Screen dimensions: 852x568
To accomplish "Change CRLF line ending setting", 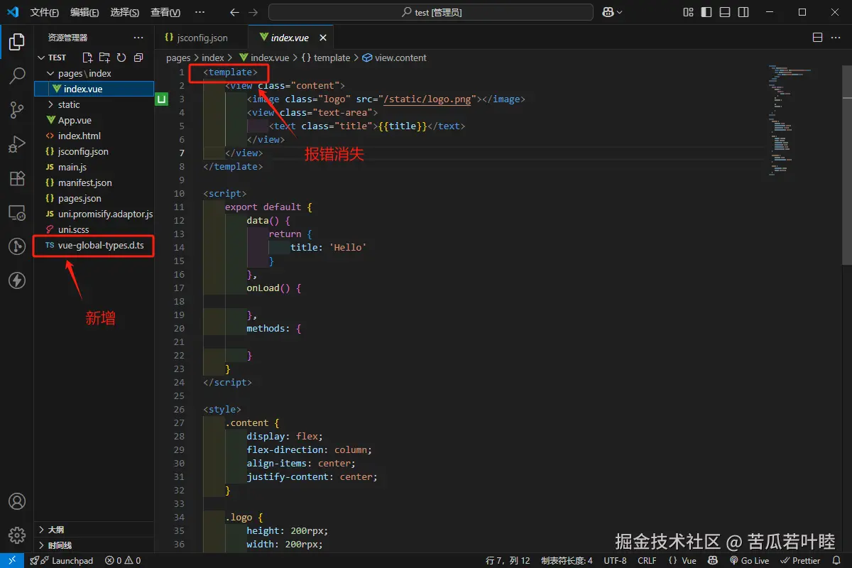I will point(647,560).
